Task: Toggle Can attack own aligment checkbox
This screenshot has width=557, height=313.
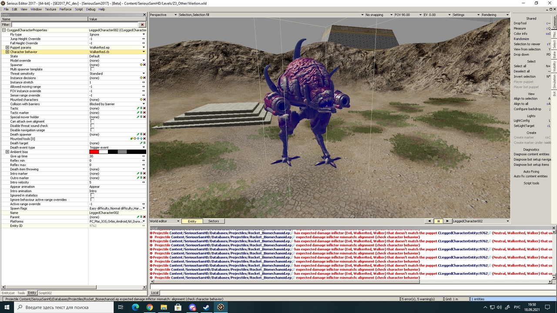Action: pos(92,121)
